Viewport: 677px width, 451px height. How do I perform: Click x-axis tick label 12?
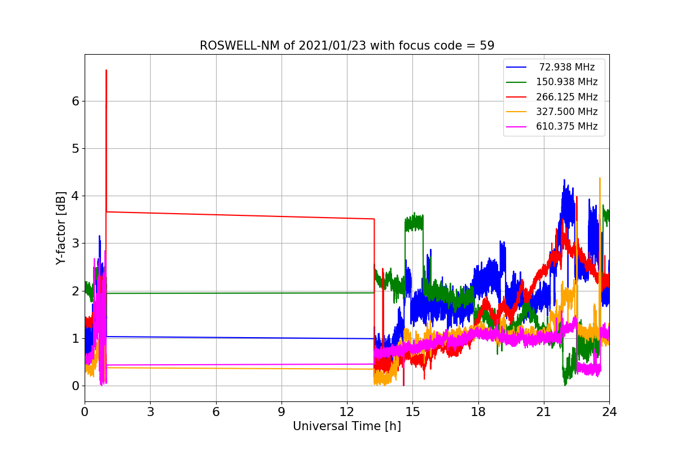point(347,412)
